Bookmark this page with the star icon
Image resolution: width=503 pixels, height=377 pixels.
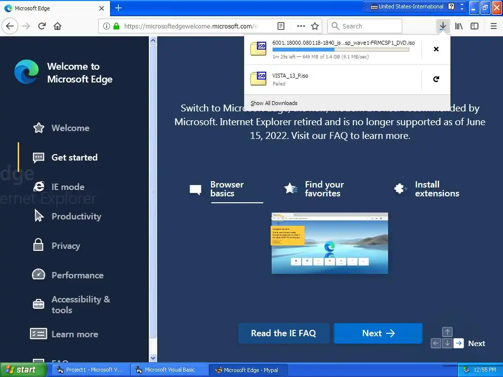315,26
